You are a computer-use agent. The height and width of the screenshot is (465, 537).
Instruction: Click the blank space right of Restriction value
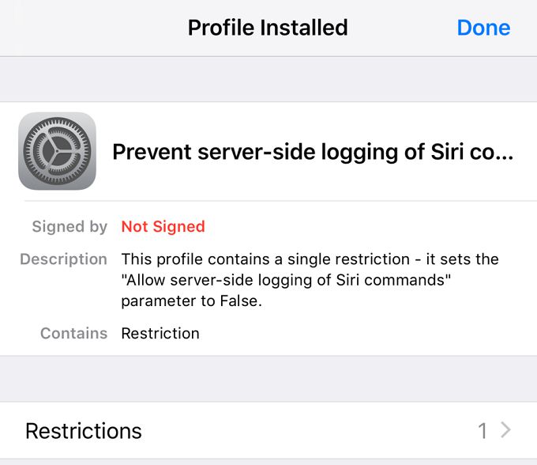click(x=363, y=333)
